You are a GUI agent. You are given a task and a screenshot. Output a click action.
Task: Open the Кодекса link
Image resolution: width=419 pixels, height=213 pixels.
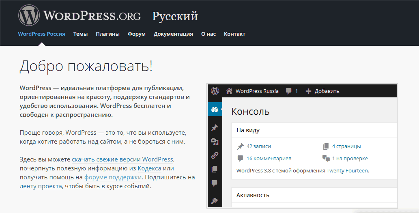149,168
